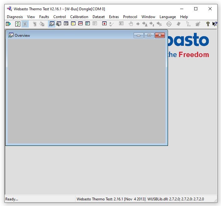
Task: Close the Overview child window
Action: [x=160, y=35]
